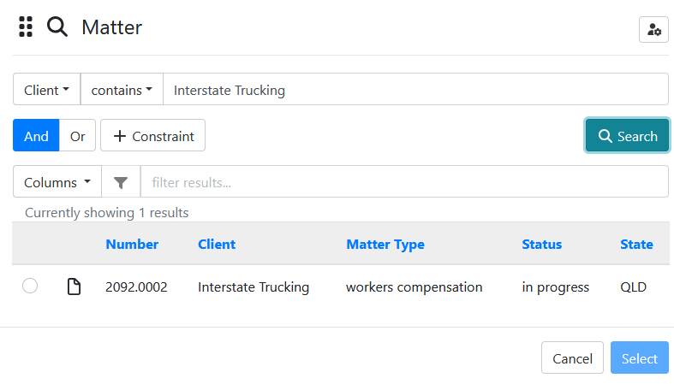674x384 pixels.
Task: Open the document icon for matter 2092.0002
Action: click(74, 287)
